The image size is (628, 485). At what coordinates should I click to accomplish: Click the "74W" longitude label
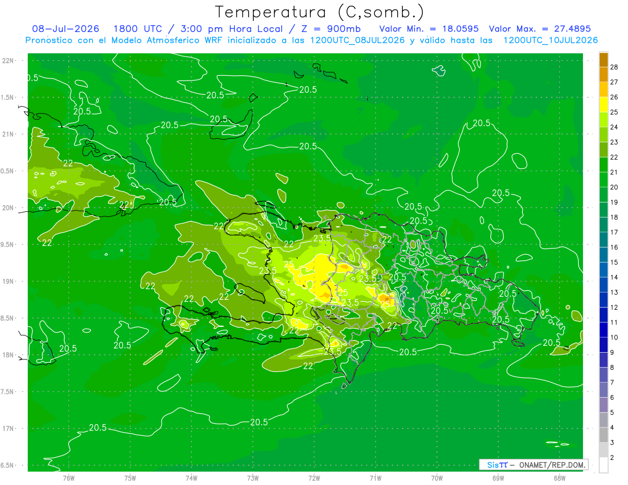(192, 478)
